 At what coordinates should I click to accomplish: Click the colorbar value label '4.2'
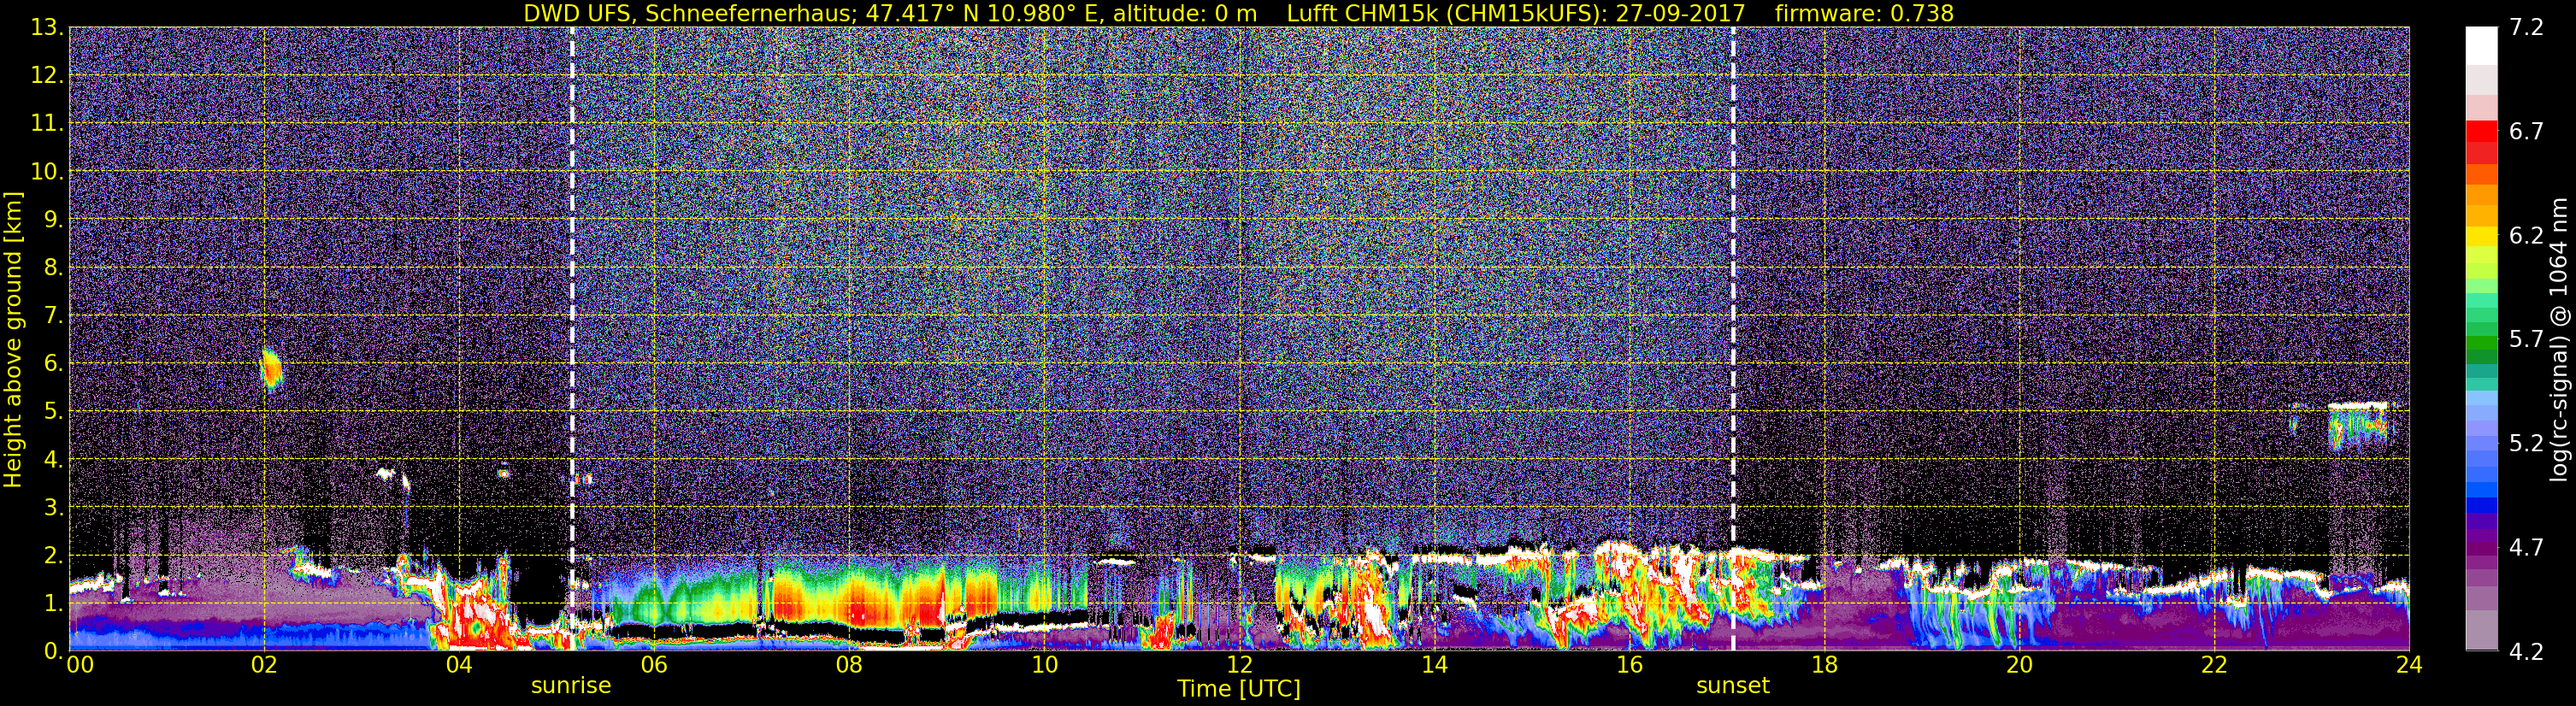(2526, 652)
